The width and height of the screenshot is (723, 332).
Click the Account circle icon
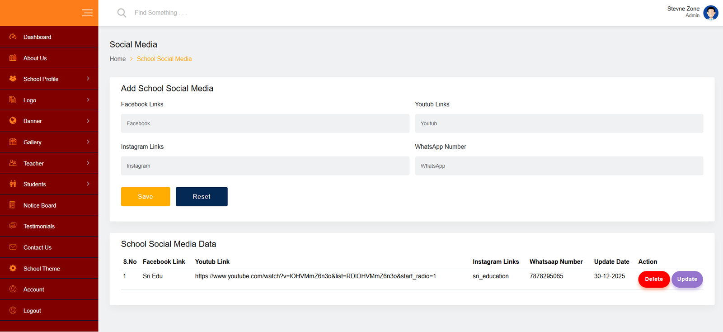13,289
